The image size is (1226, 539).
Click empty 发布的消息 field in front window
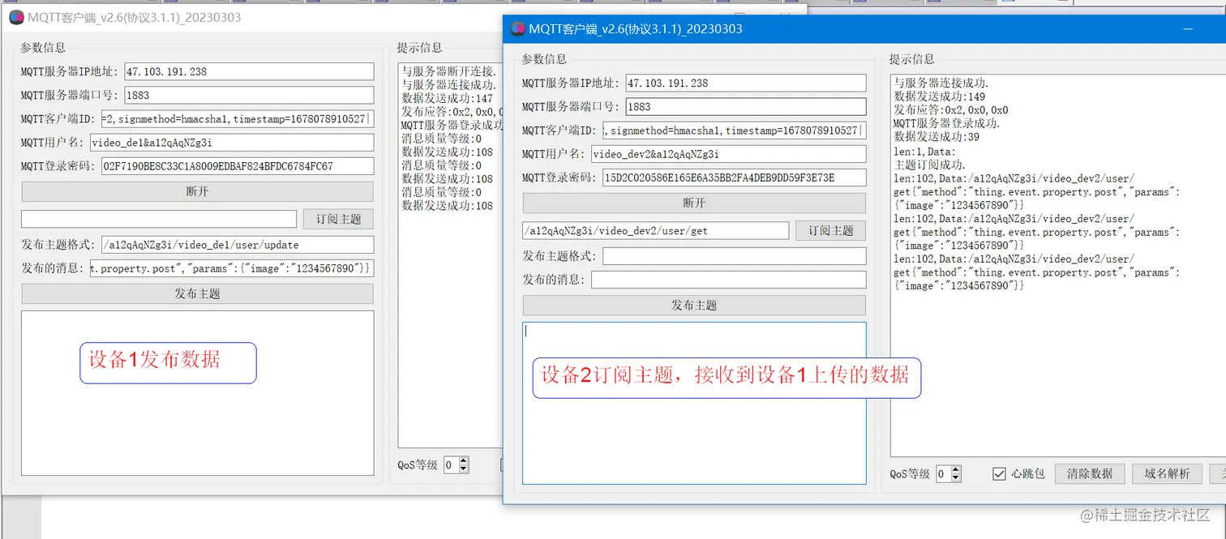[728, 280]
